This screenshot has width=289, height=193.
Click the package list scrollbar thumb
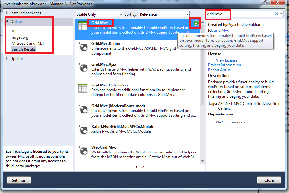202,64
